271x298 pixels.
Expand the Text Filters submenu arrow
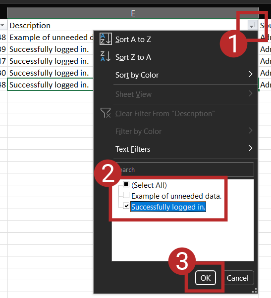pyautogui.click(x=251, y=148)
